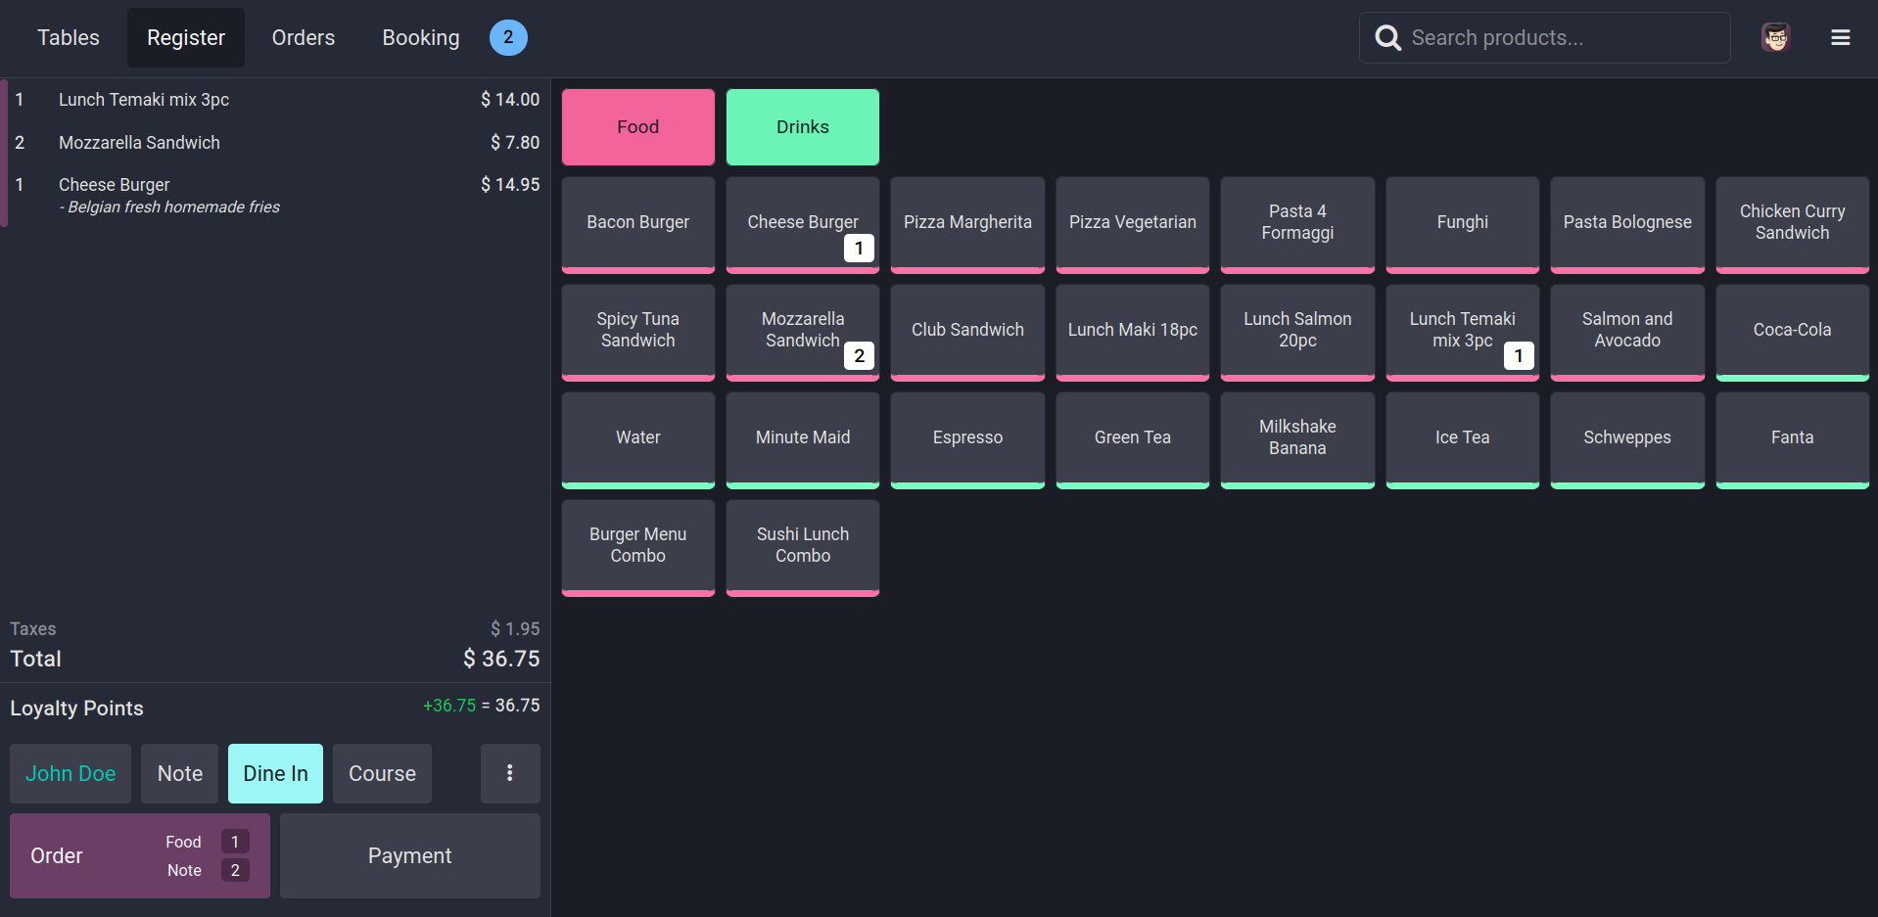The image size is (1878, 917).
Task: Open the hamburger menu icon
Action: pyautogui.click(x=1840, y=37)
